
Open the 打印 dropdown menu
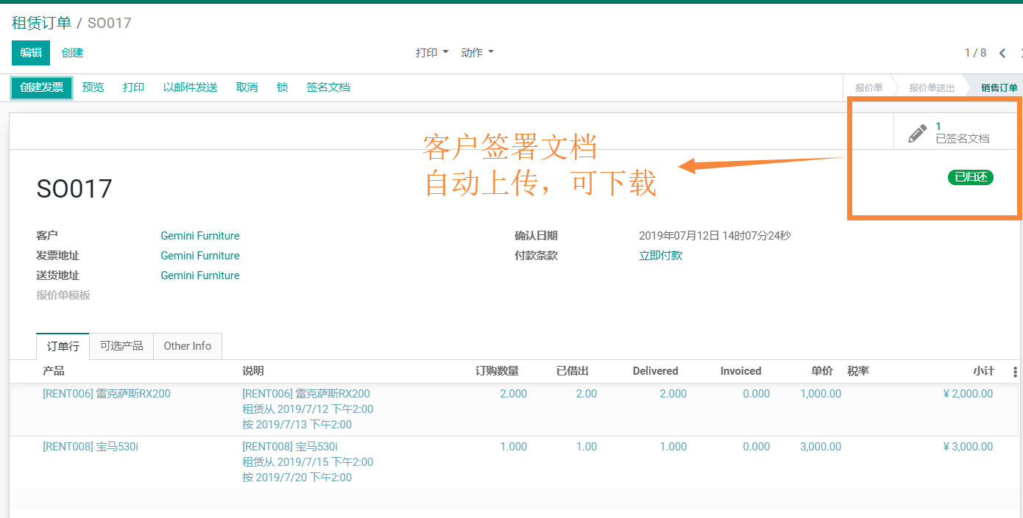pyautogui.click(x=431, y=53)
